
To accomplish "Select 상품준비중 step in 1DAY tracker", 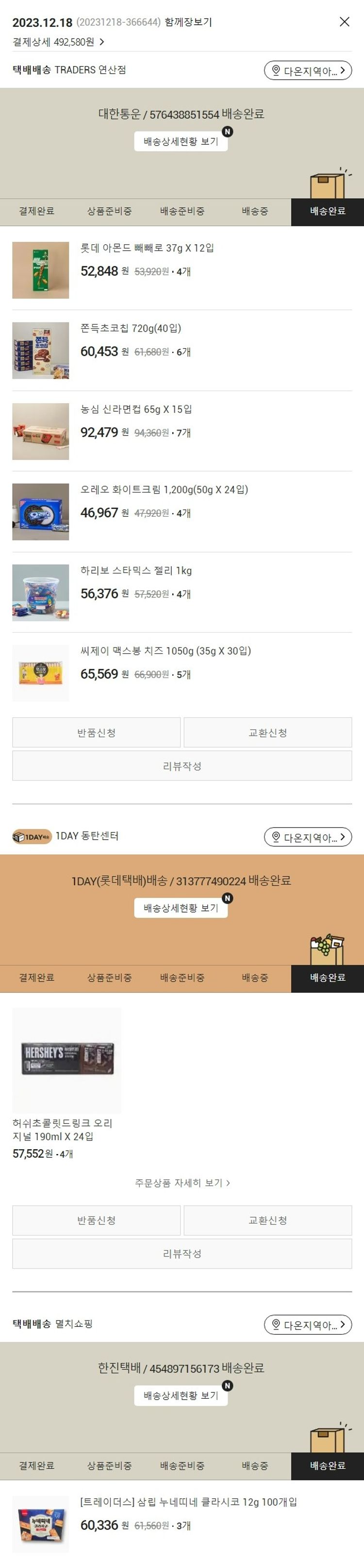I will 109,977.
